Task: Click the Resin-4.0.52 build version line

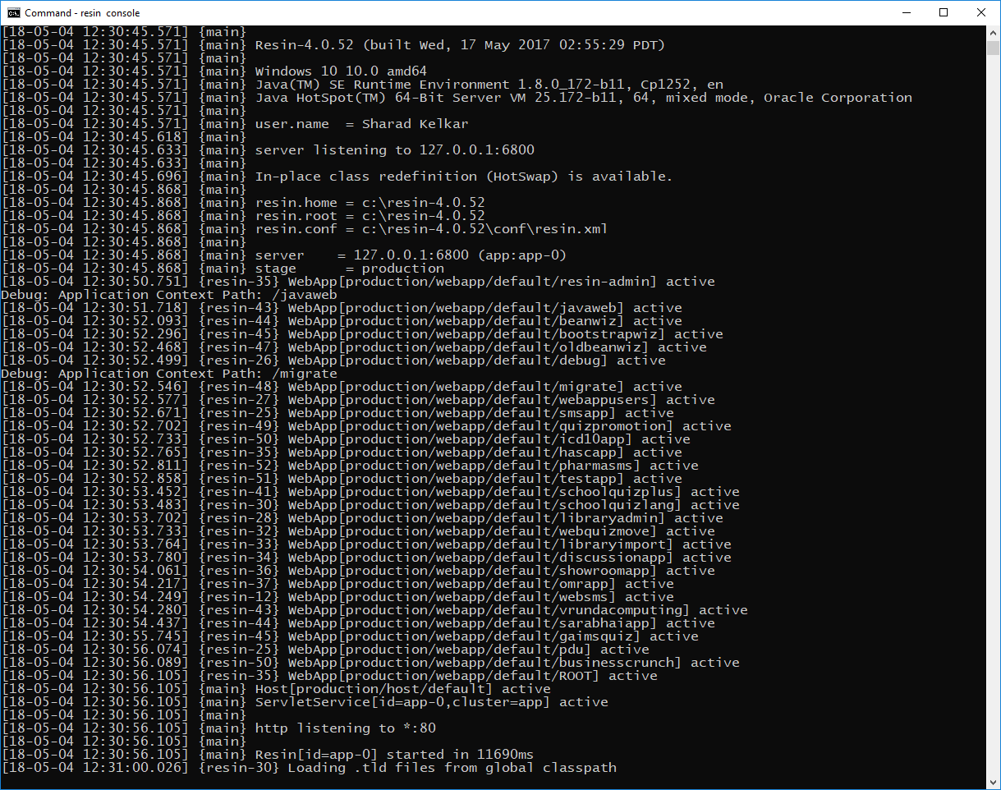Action: point(460,45)
